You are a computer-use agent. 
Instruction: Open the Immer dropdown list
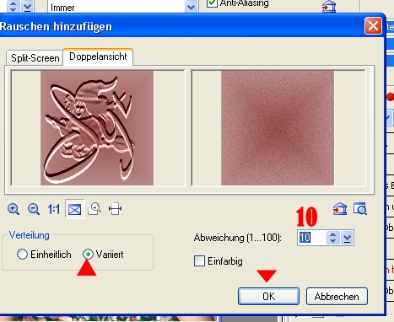point(191,7)
